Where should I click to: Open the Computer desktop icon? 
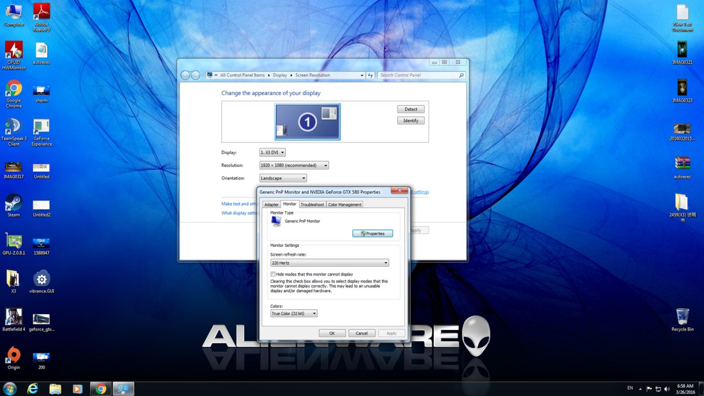pyautogui.click(x=14, y=14)
